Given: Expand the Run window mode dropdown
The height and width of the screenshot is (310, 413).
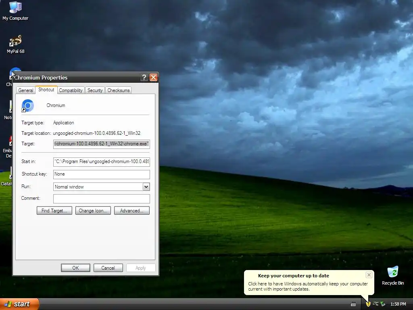Looking at the screenshot, I should (146, 186).
